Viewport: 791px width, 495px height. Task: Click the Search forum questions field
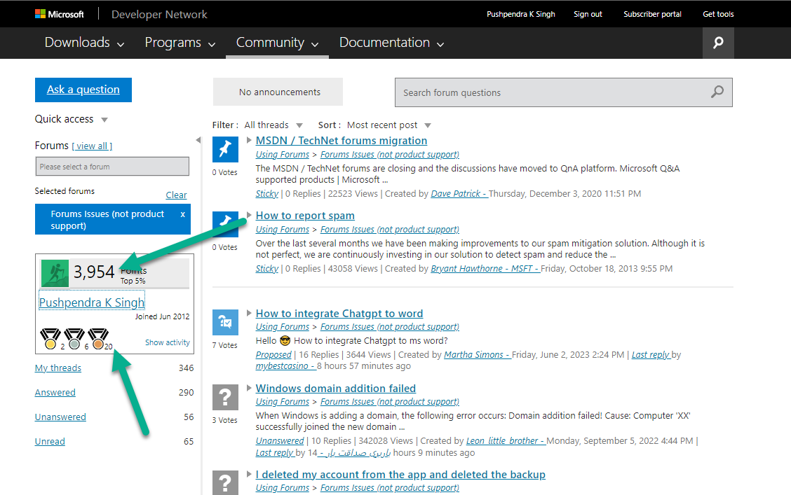pos(564,92)
